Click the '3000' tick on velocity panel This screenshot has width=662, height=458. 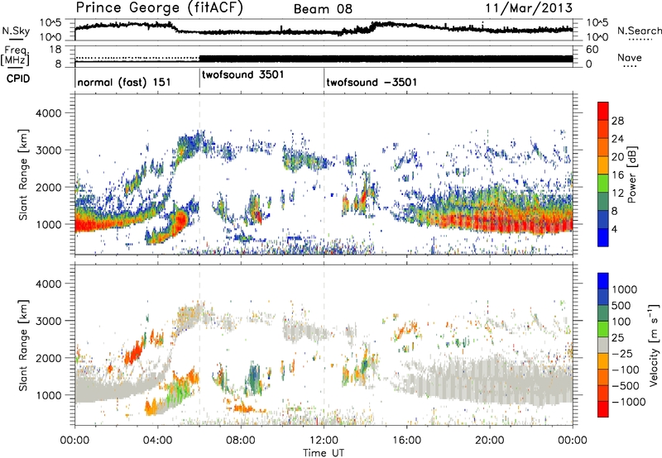[48, 321]
